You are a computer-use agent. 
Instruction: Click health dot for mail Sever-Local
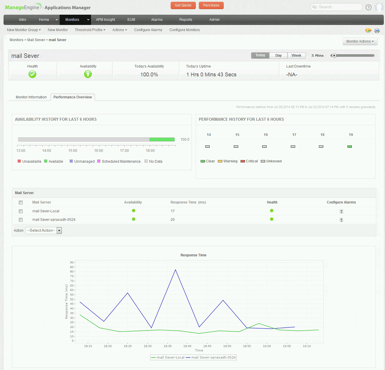tap(272, 211)
